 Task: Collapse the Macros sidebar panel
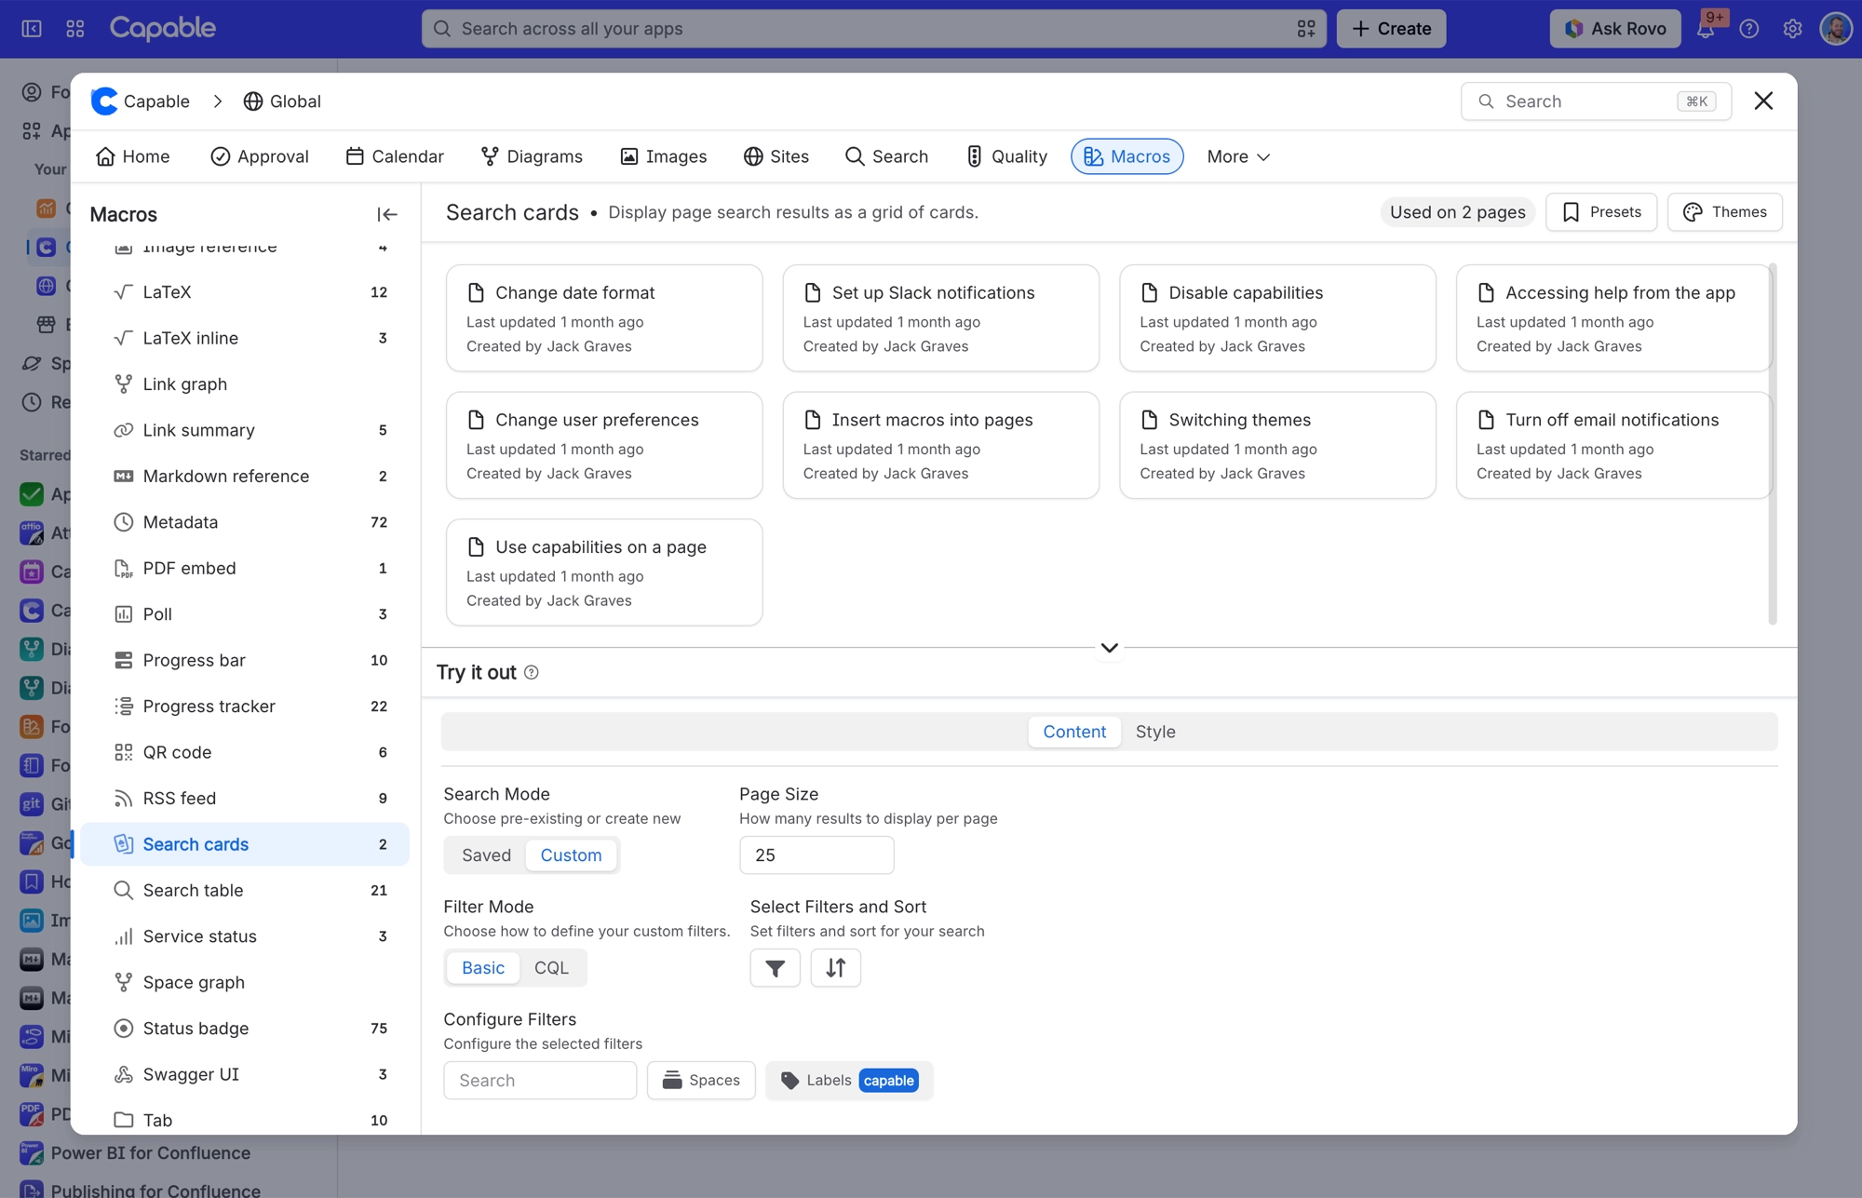click(x=386, y=214)
